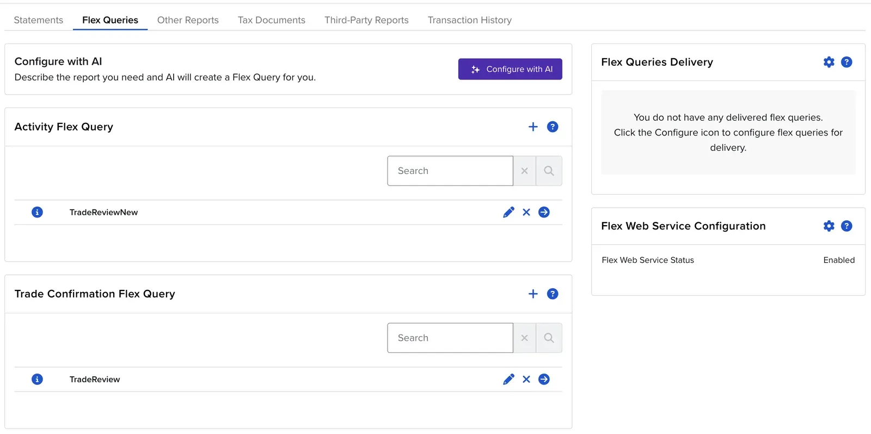
Task: Show info for TradeReview query
Action: (37, 379)
